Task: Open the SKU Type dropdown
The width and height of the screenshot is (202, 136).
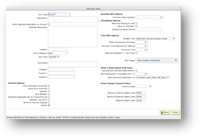Action: click(54, 57)
